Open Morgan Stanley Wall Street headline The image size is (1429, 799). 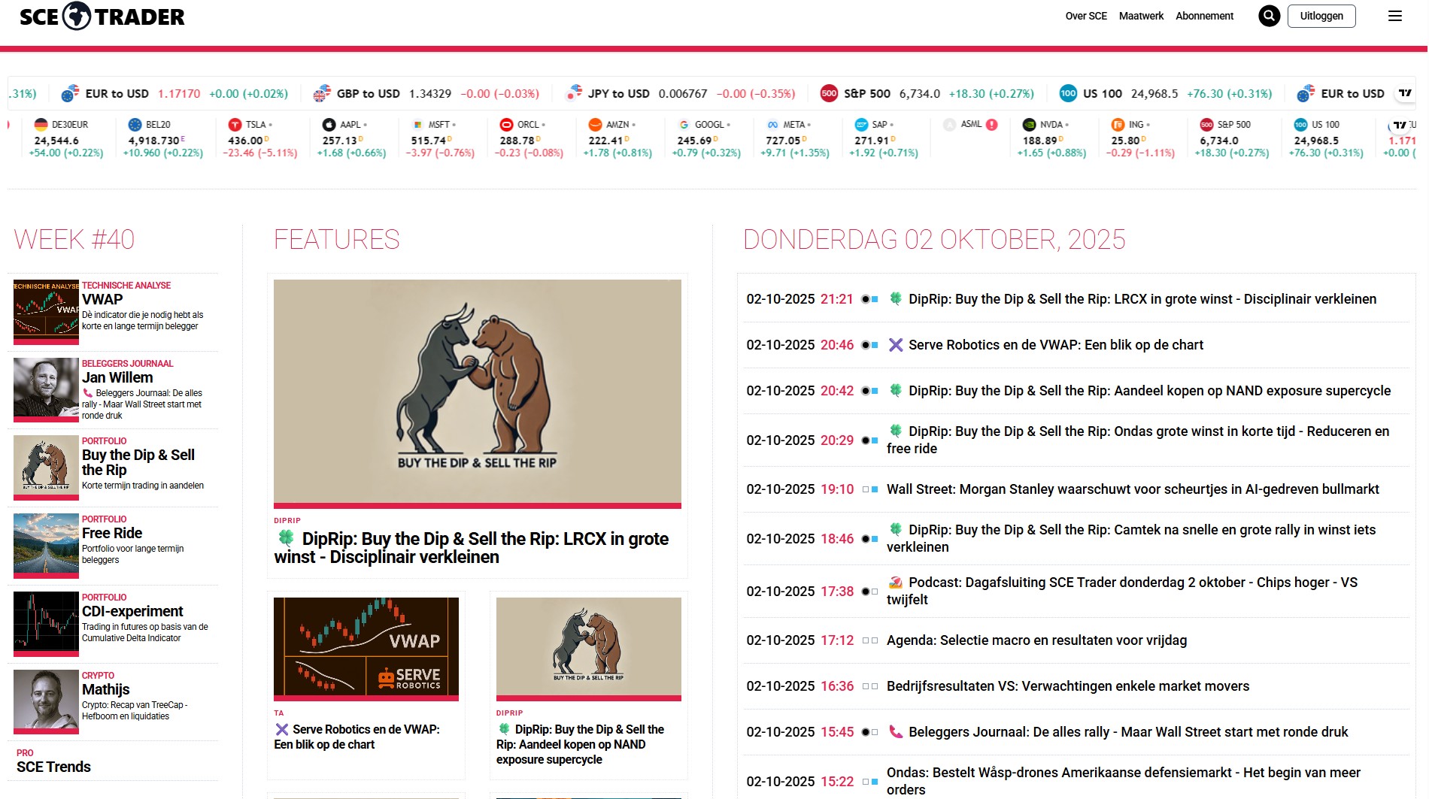coord(1132,489)
